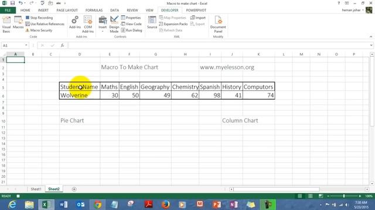Switch to the POWERPIVOT tab
The image size is (375, 210).
pyautogui.click(x=196, y=10)
